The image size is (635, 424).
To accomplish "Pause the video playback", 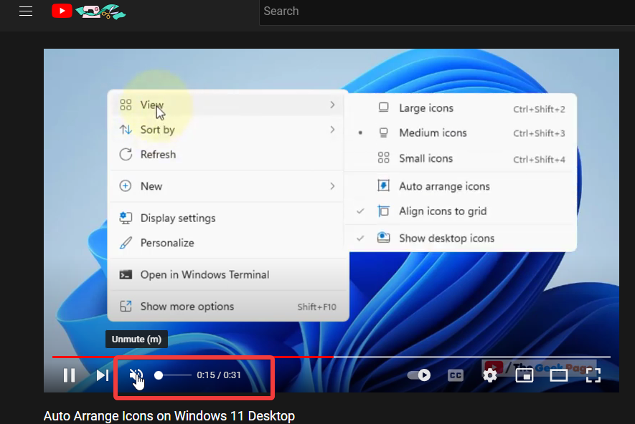I will point(69,375).
